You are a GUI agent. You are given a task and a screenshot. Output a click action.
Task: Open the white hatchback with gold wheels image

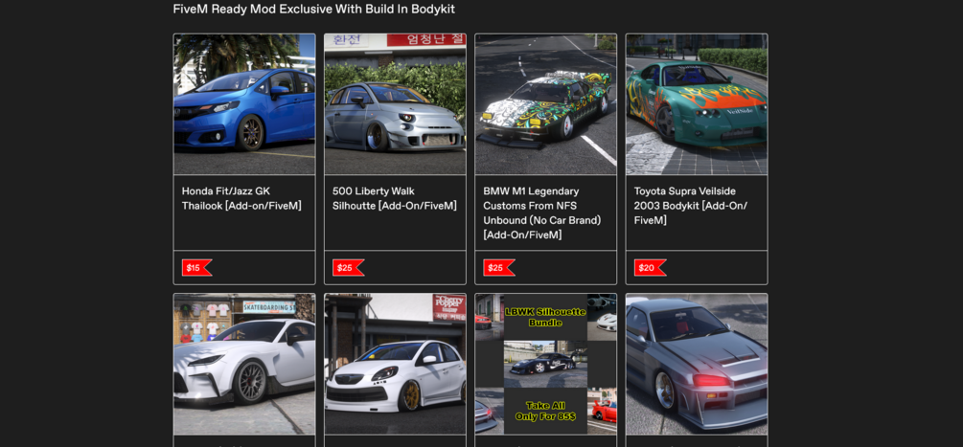(395, 365)
